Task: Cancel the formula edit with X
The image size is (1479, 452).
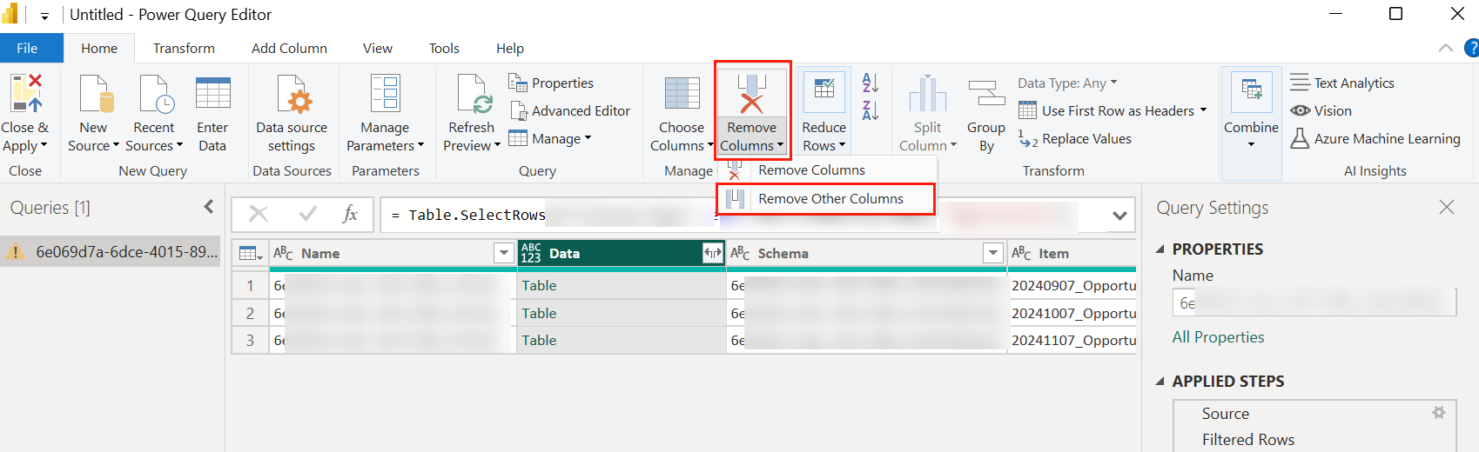Action: coord(259,214)
